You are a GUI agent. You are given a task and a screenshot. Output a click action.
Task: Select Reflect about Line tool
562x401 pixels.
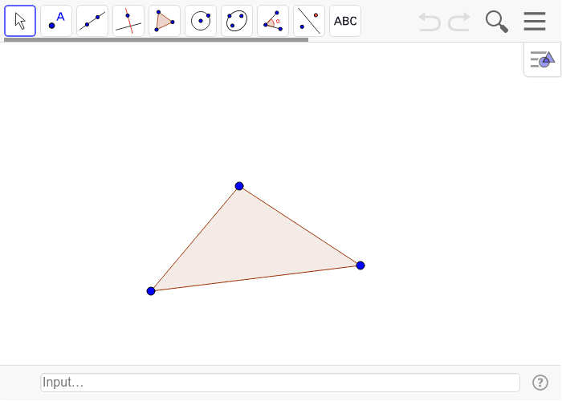(309, 21)
